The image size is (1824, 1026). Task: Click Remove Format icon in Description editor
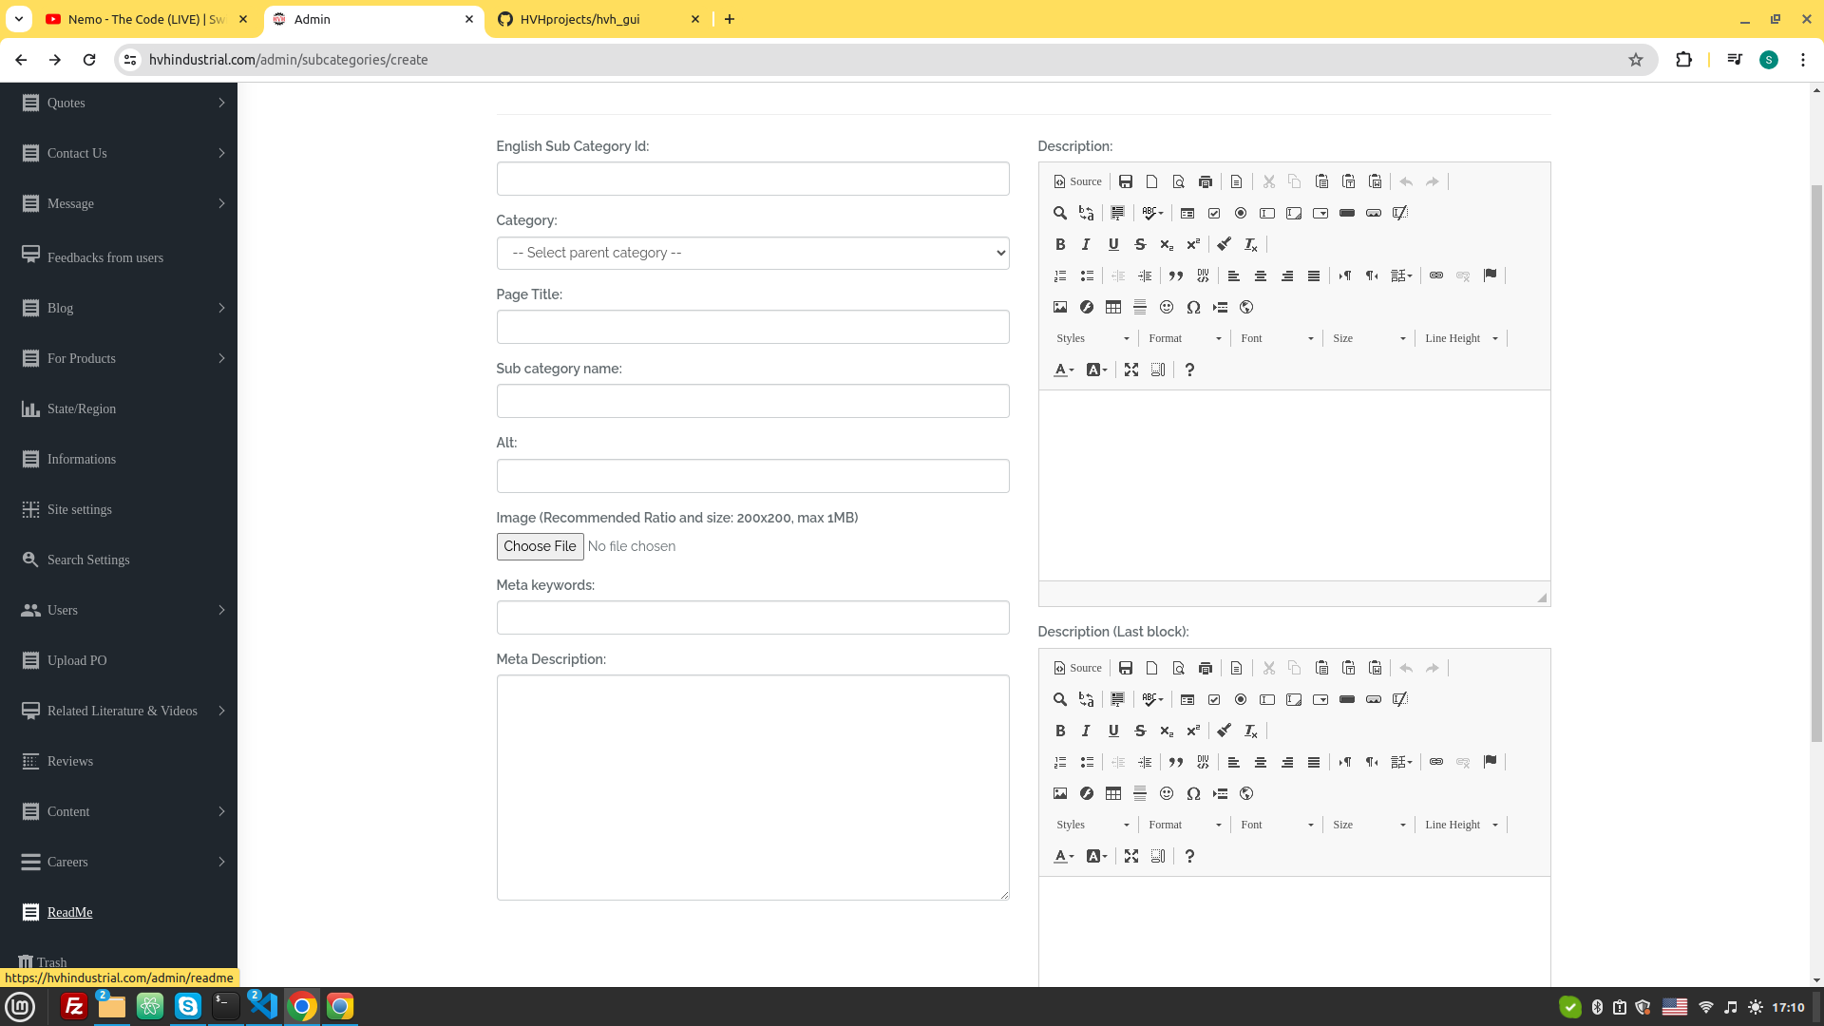(1251, 244)
